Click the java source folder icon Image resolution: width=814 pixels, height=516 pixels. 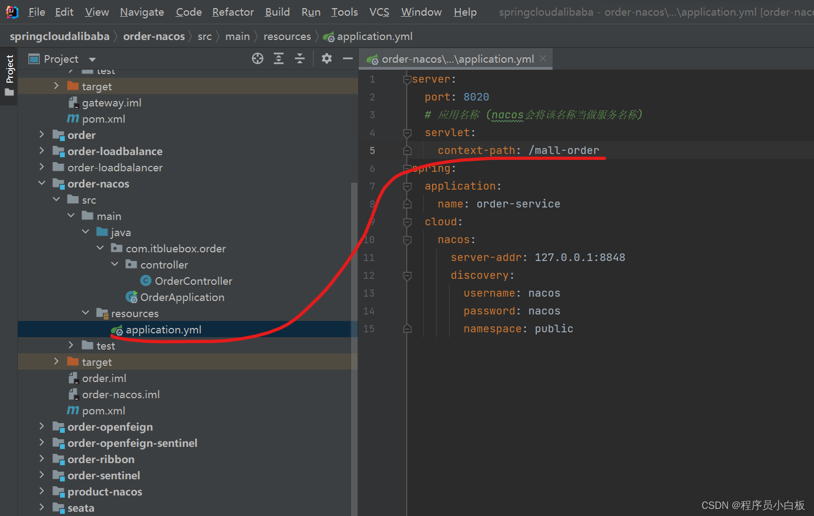click(x=102, y=232)
